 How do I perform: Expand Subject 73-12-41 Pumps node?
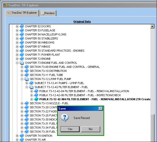(27, 83)
